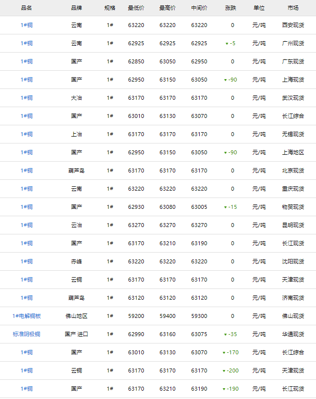Click the green down arrow beside -5

coord(227,44)
